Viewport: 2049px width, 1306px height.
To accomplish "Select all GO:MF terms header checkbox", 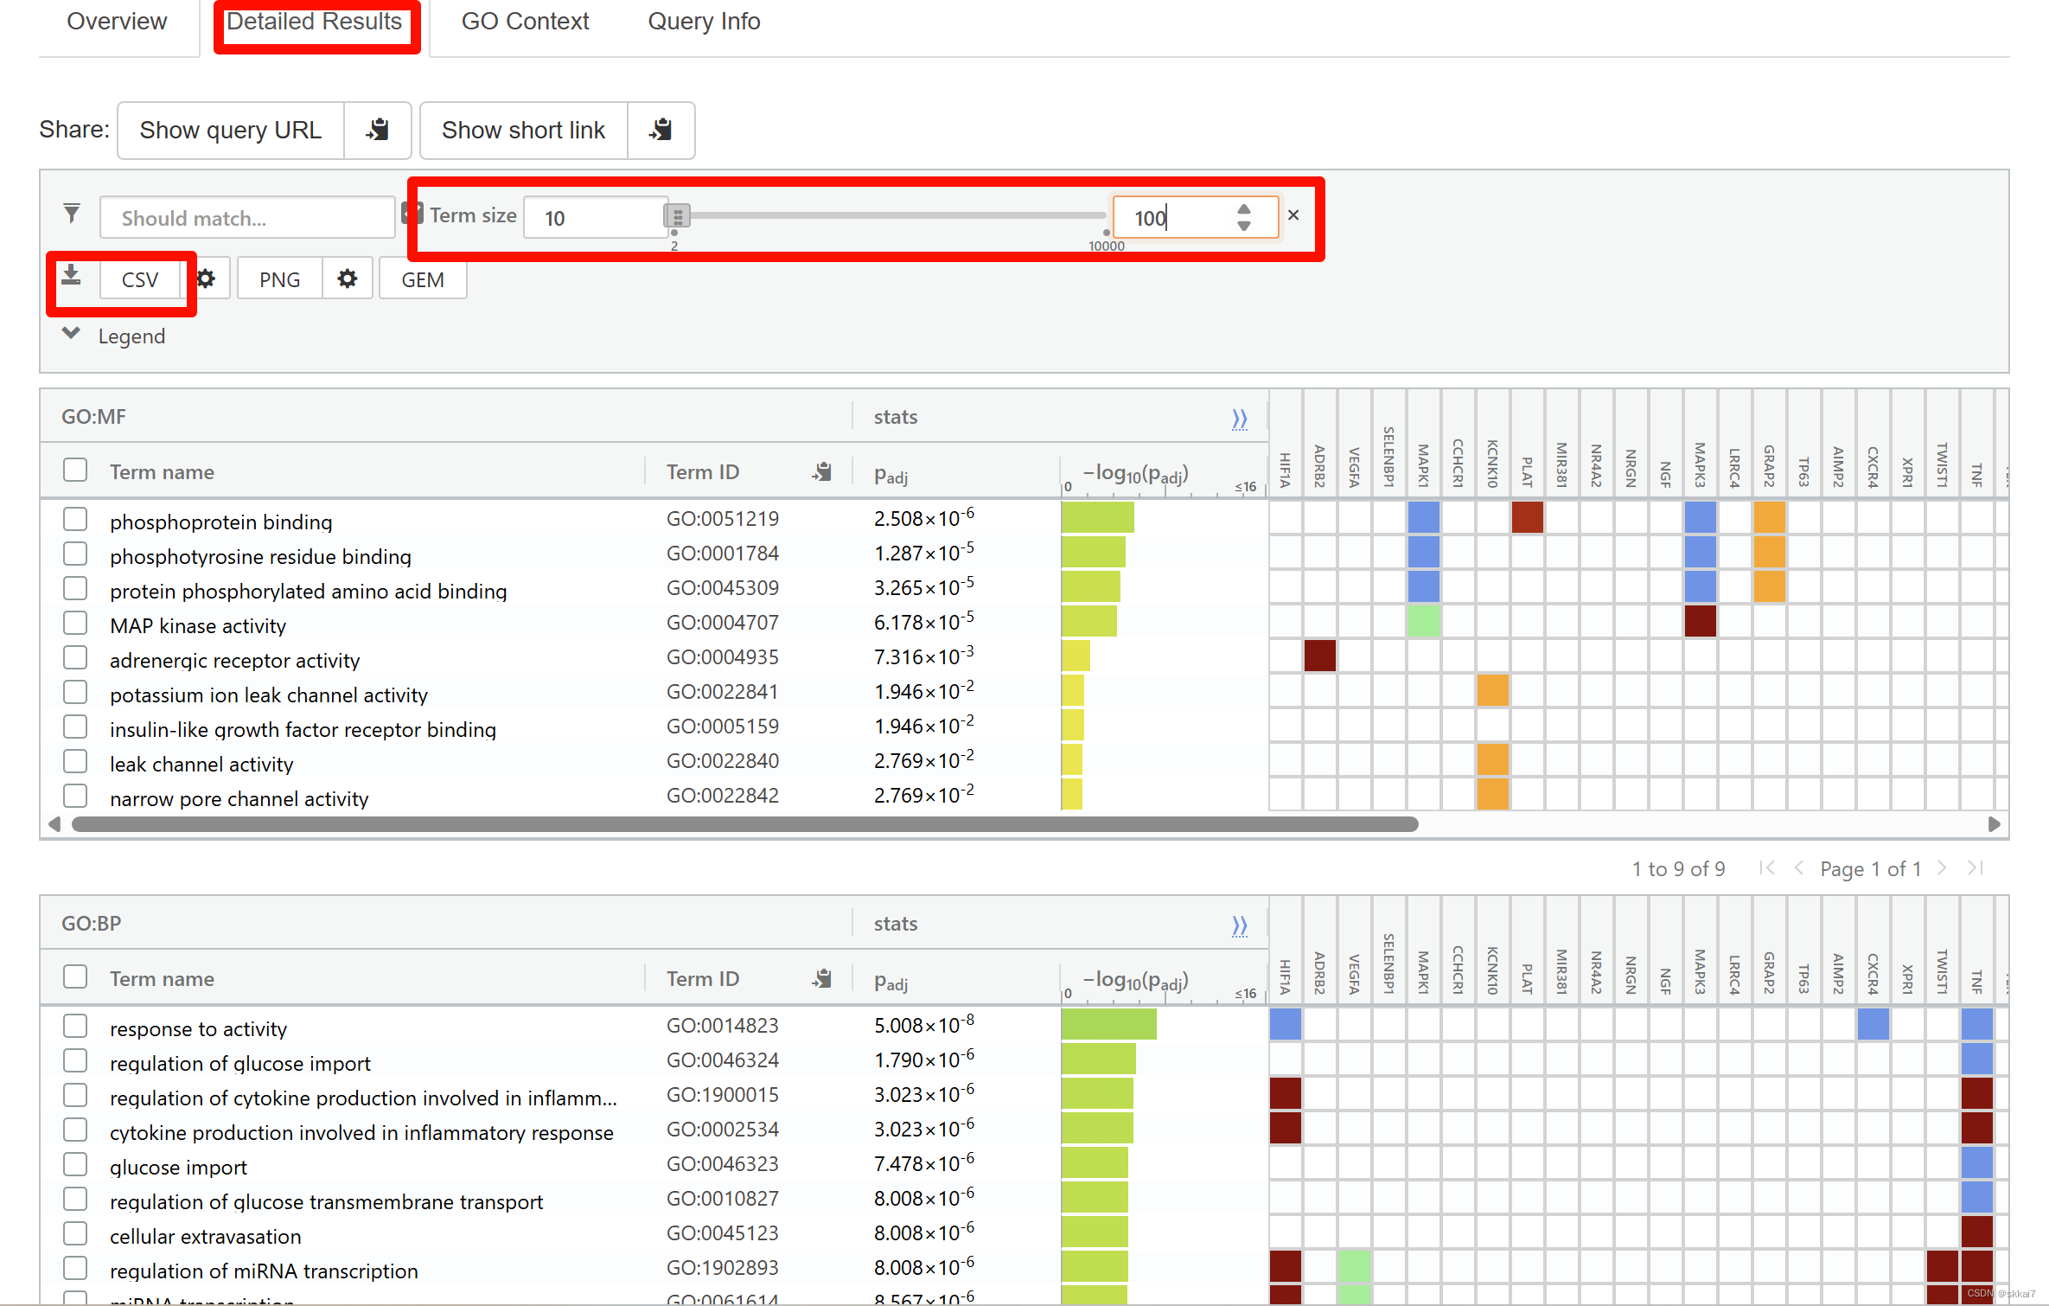I will (x=75, y=470).
